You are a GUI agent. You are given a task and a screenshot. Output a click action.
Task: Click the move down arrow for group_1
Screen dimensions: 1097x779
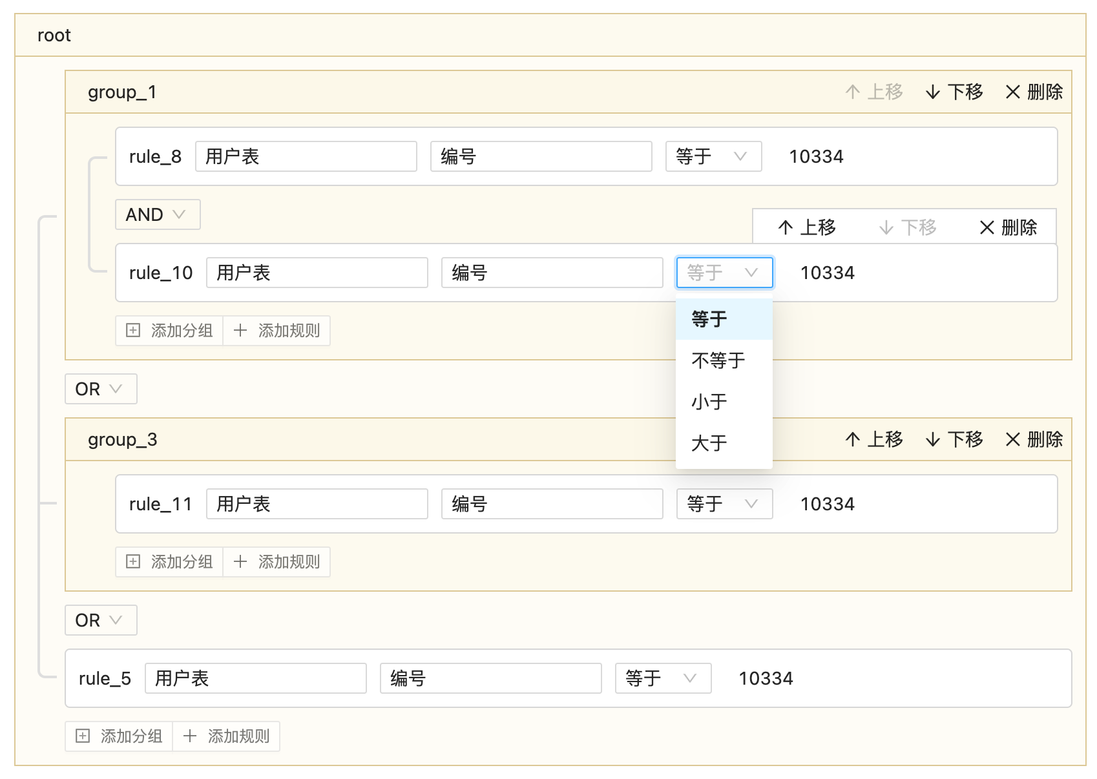pos(932,92)
